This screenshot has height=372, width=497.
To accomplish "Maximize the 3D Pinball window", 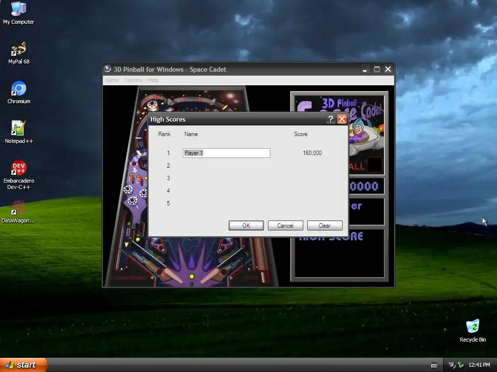I will tap(377, 69).
